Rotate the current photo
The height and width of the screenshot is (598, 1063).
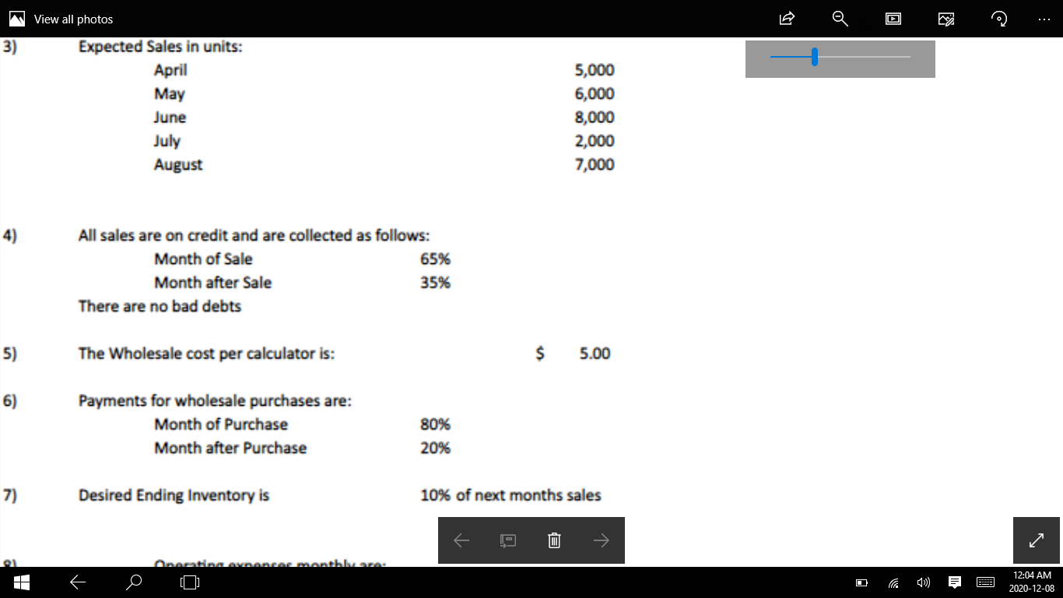(998, 19)
